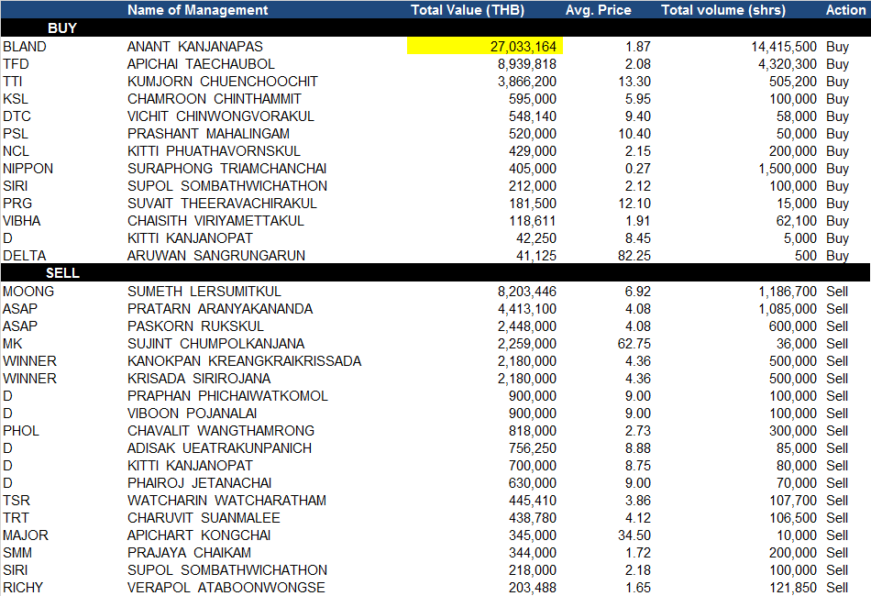
Task: Click the name KUMJORN CHUENCHOOCHIT
Action: click(222, 81)
